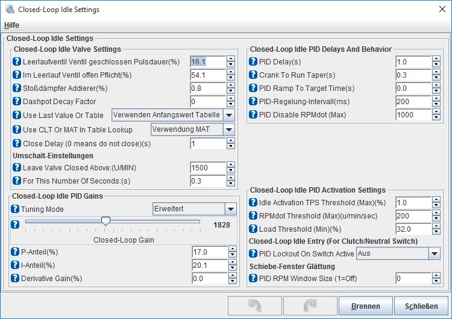Click the Schließen button
This screenshot has width=452, height=319.
click(x=421, y=306)
